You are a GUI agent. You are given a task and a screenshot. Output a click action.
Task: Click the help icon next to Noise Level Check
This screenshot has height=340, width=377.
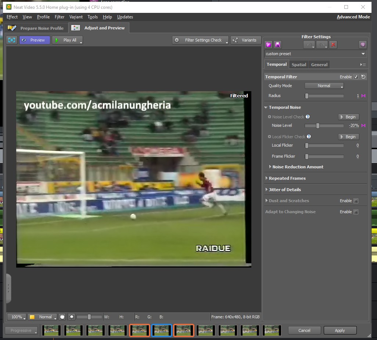pos(308,117)
